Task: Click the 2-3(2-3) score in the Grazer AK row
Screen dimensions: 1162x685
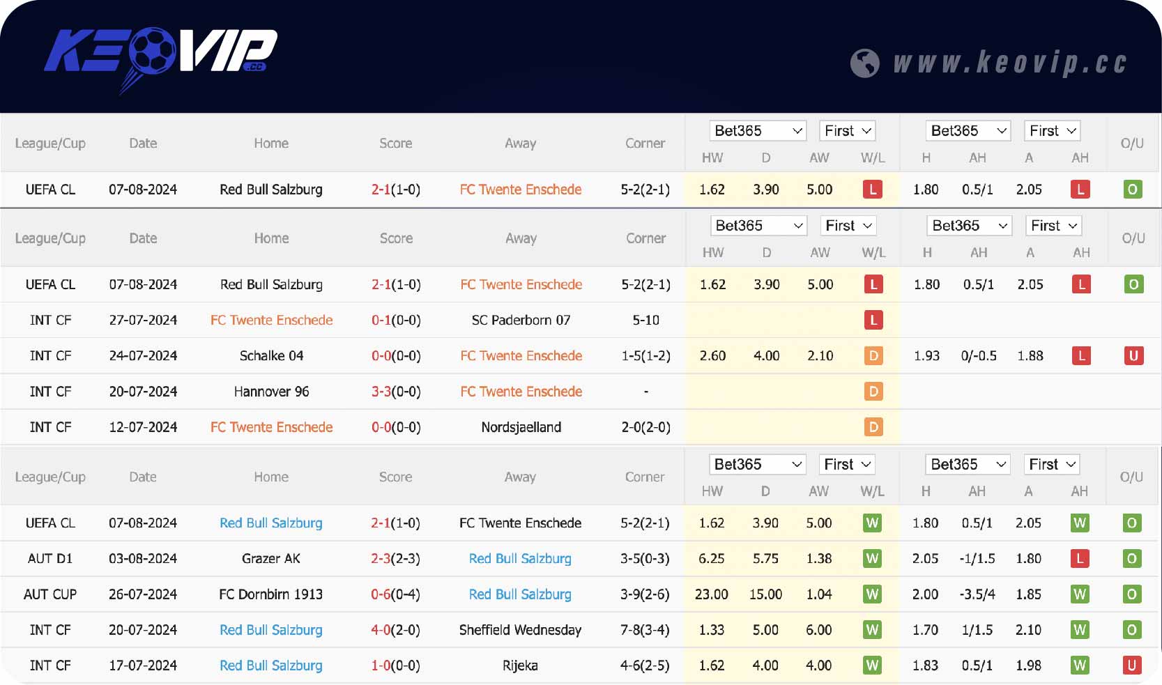Action: (395, 559)
